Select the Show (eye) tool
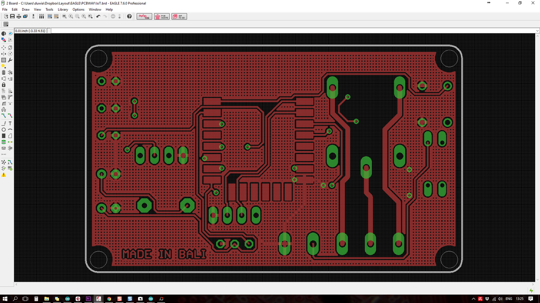The height and width of the screenshot is (303, 540). (x=10, y=34)
